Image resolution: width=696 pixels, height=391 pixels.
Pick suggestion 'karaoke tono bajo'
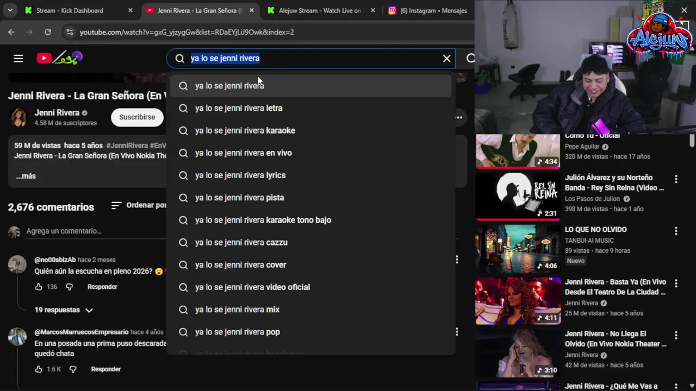[x=310, y=220]
